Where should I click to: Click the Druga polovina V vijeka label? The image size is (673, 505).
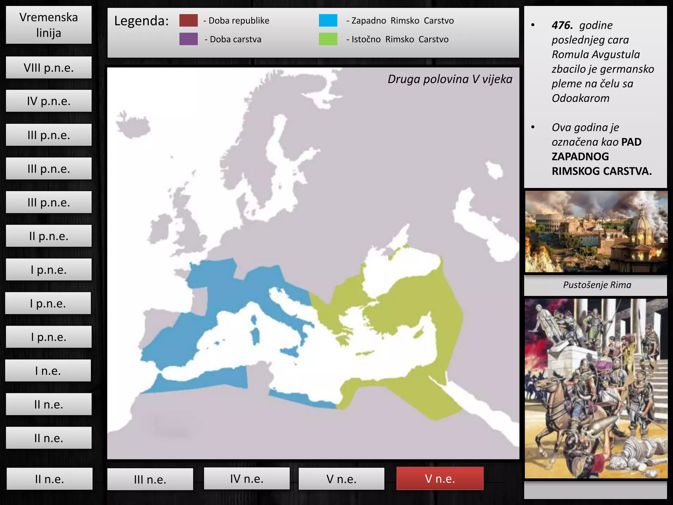click(450, 79)
